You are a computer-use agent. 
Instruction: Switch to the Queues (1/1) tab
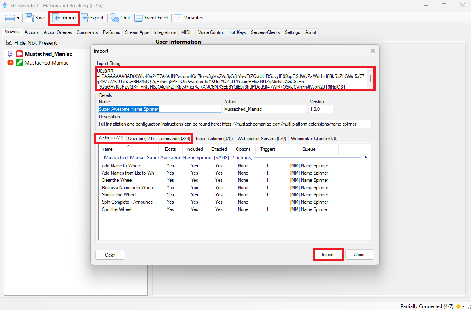click(141, 139)
